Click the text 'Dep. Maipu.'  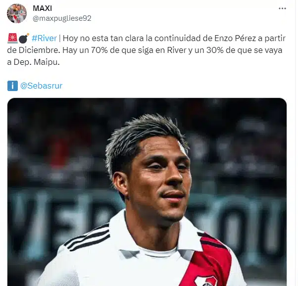pos(37,62)
